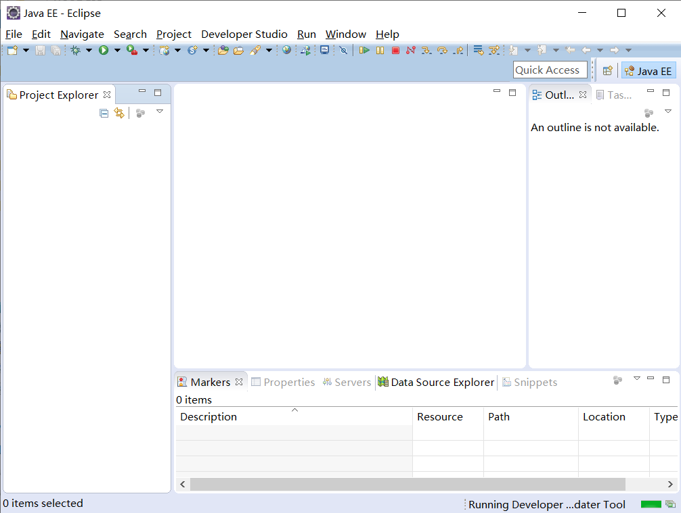Toggle Skip All Breakpoints

pyautogui.click(x=344, y=50)
